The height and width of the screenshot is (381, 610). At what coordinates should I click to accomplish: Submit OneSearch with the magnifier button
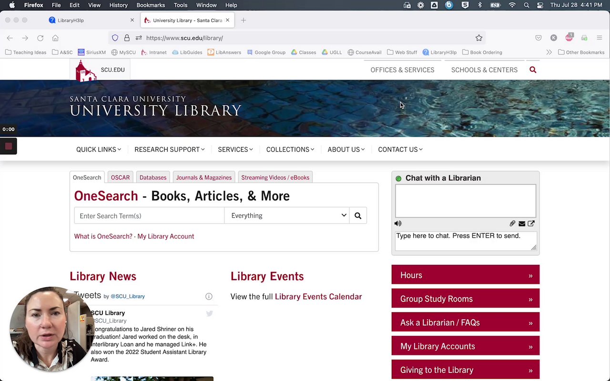click(358, 216)
